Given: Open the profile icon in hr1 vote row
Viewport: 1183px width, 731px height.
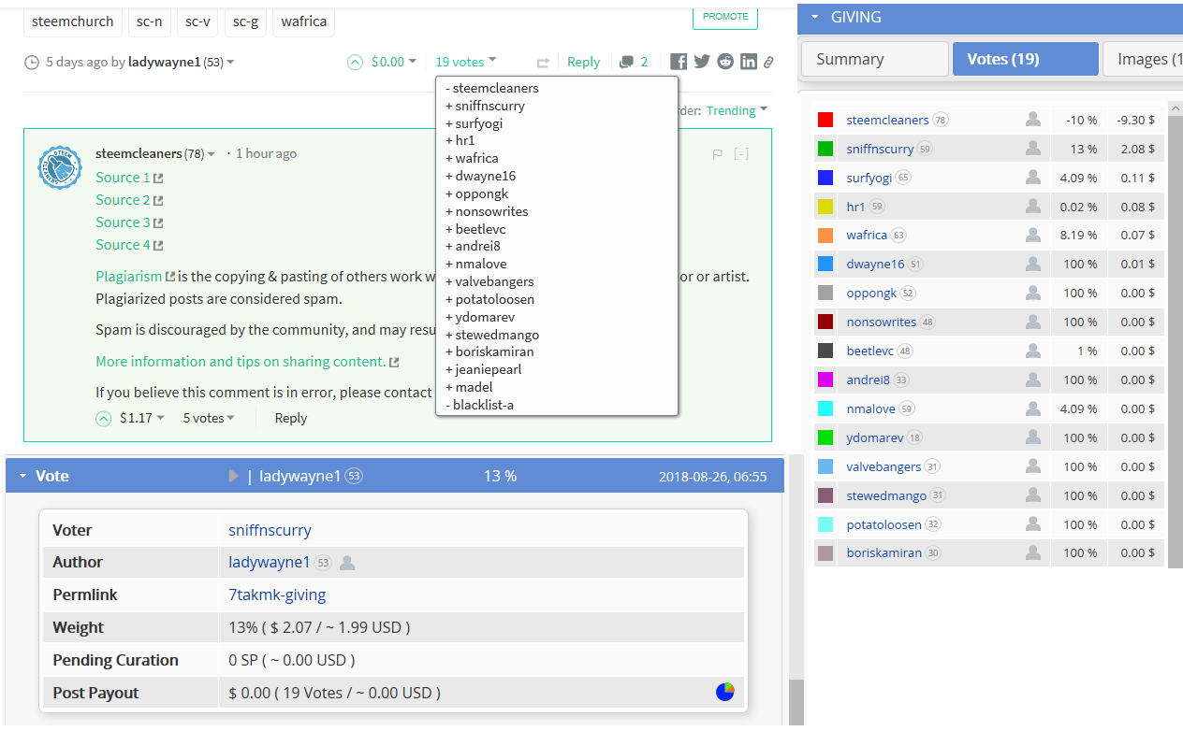Looking at the screenshot, I should click(1033, 207).
